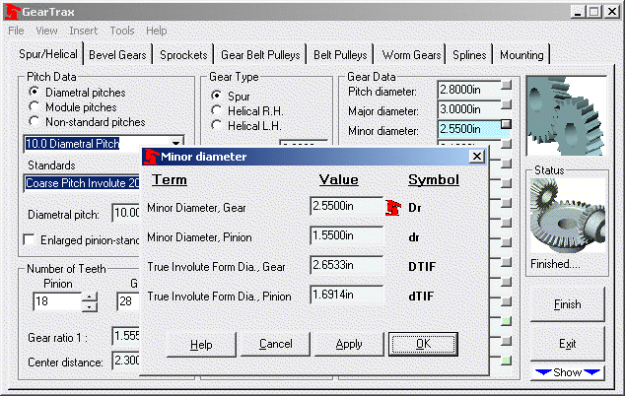Click the DTIF symbol text
Image resolution: width=625 pixels, height=396 pixels.
pyautogui.click(x=422, y=267)
